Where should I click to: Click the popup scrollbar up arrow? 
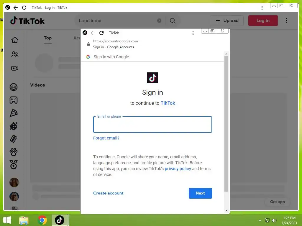coord(226,54)
